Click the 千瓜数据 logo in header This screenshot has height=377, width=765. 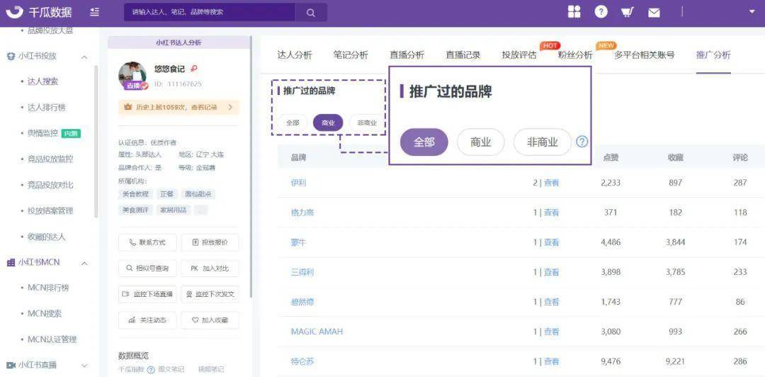pos(39,12)
